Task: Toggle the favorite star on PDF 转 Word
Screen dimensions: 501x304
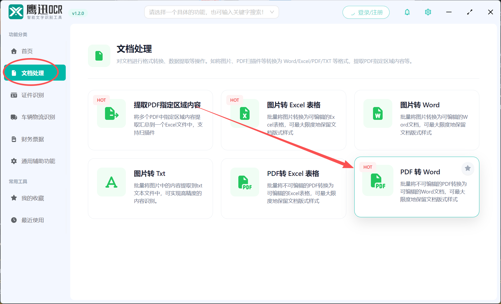Action: (468, 168)
